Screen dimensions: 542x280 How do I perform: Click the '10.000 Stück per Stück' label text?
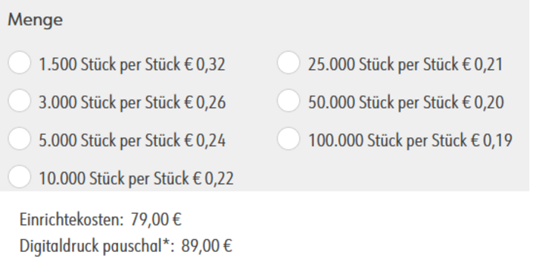click(x=114, y=179)
